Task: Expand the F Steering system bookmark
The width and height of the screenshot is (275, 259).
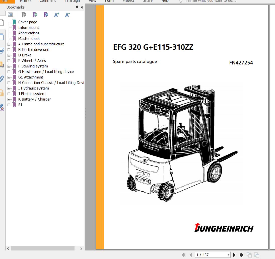Action: click(x=9, y=66)
